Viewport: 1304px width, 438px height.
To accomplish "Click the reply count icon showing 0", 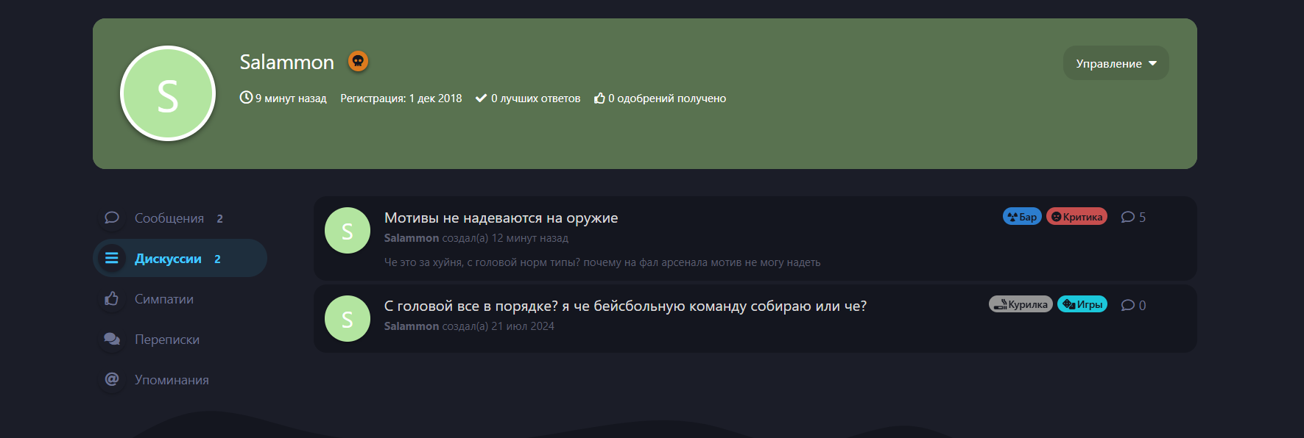I will coord(1127,305).
